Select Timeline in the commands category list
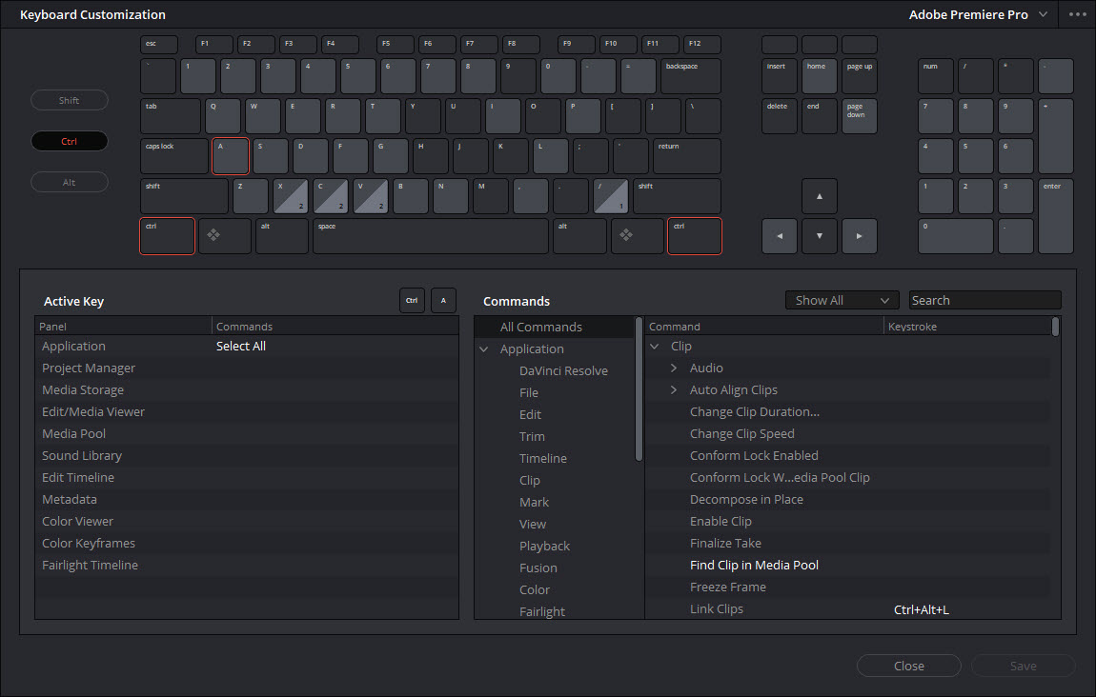The height and width of the screenshot is (697, 1096). coord(542,458)
